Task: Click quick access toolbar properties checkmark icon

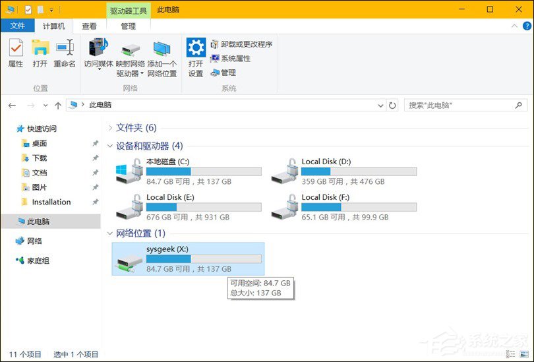Action: click(x=28, y=10)
